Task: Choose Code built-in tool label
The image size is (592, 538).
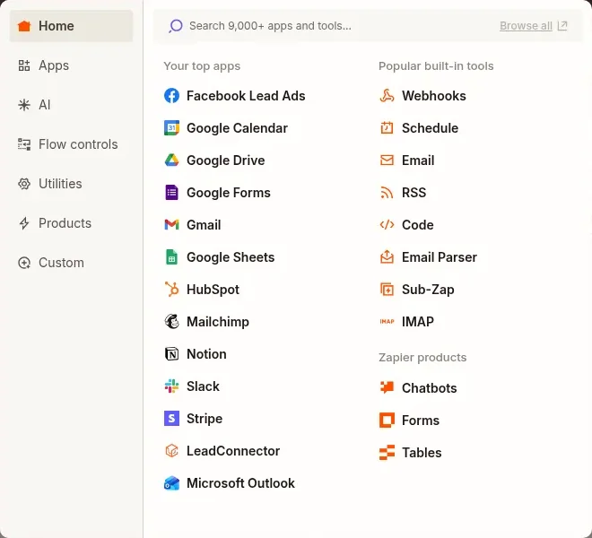Action: 418,225
